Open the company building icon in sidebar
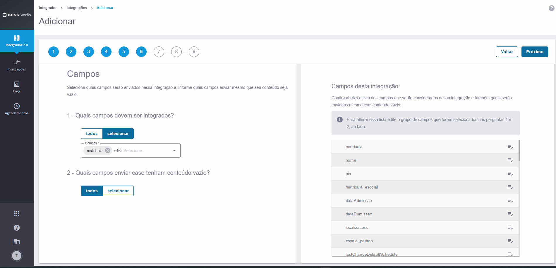Viewport: 556px width, 268px height. (x=17, y=242)
